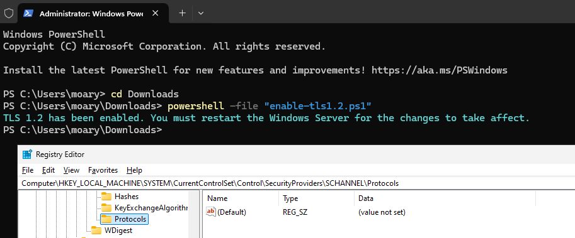Click the Registry Editor window icon
The height and width of the screenshot is (238, 575).
pos(27,154)
